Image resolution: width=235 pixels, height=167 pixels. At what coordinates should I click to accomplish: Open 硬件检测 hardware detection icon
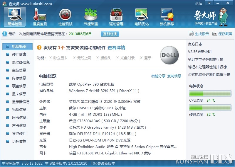pyautogui.click(x=15, y=17)
